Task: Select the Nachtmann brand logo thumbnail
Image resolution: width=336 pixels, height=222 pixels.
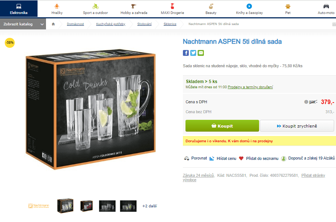Action: [x=39, y=206]
